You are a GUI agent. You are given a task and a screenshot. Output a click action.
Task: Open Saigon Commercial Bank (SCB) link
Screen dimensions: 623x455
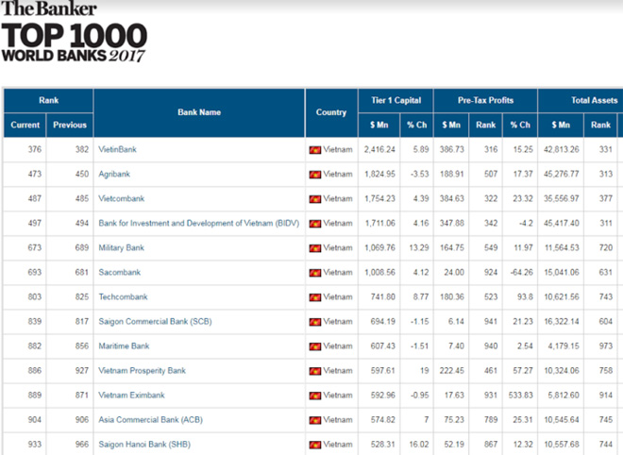tap(155, 322)
